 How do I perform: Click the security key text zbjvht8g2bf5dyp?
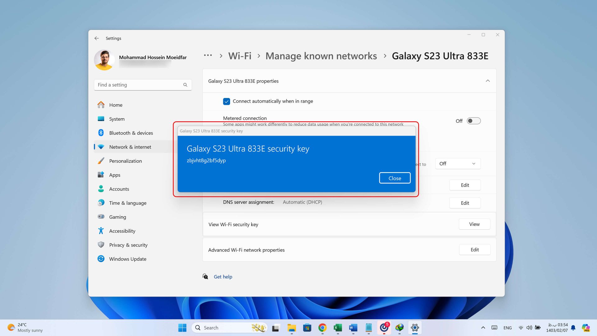coord(206,161)
